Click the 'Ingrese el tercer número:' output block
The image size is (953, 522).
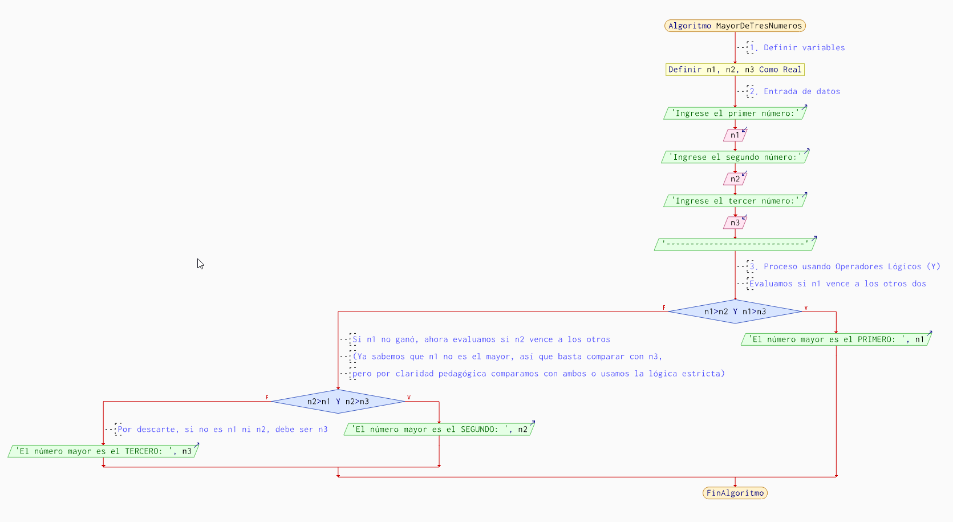click(x=735, y=201)
